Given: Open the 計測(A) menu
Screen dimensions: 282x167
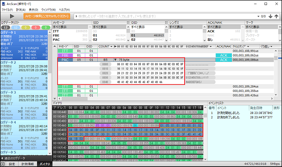Looking at the screenshot, I should coord(21,10).
